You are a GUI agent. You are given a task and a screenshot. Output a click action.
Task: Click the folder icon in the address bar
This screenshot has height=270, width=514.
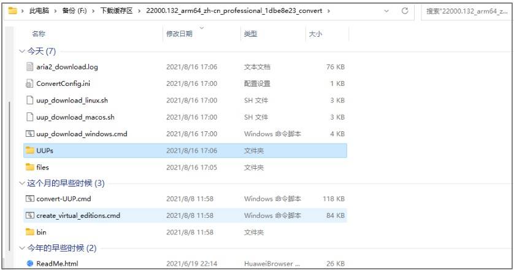tap(12, 10)
